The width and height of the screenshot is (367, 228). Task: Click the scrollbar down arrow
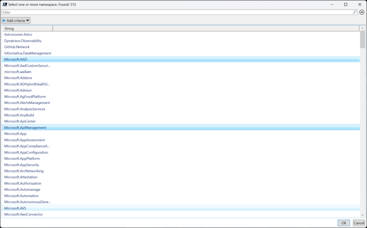(x=363, y=215)
